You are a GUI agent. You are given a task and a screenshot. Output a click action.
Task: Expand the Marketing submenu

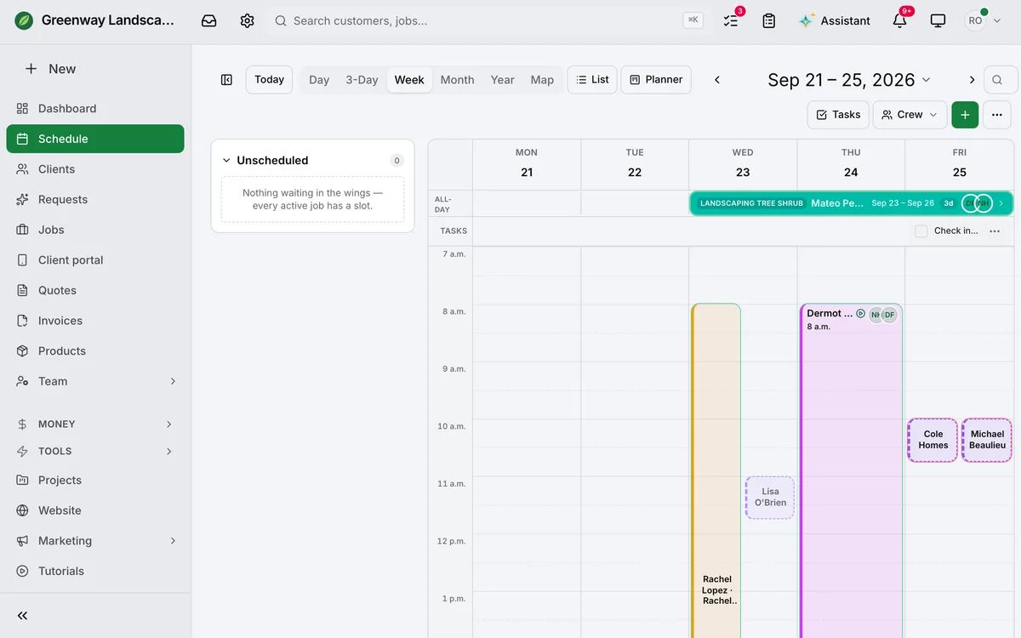[x=173, y=541]
